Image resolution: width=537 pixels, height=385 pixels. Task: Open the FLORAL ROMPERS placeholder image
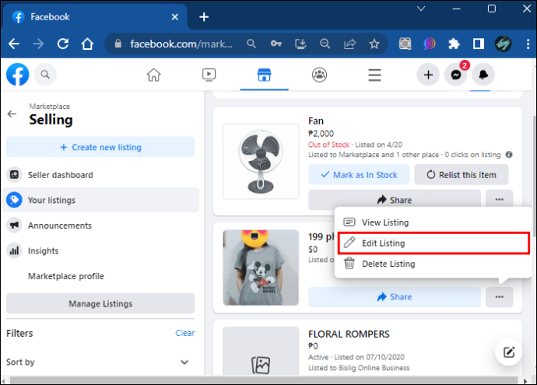tap(261, 351)
